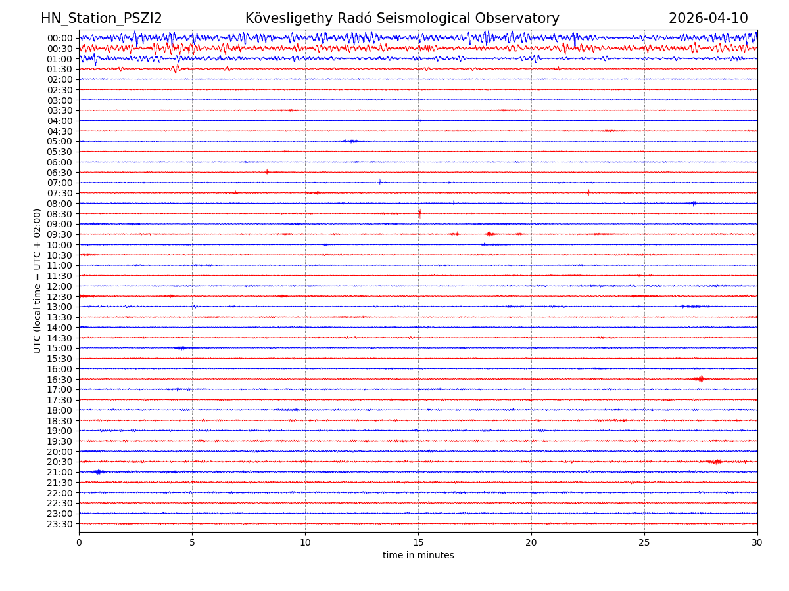Pick the red burst on the 20:30 trace

[715, 462]
